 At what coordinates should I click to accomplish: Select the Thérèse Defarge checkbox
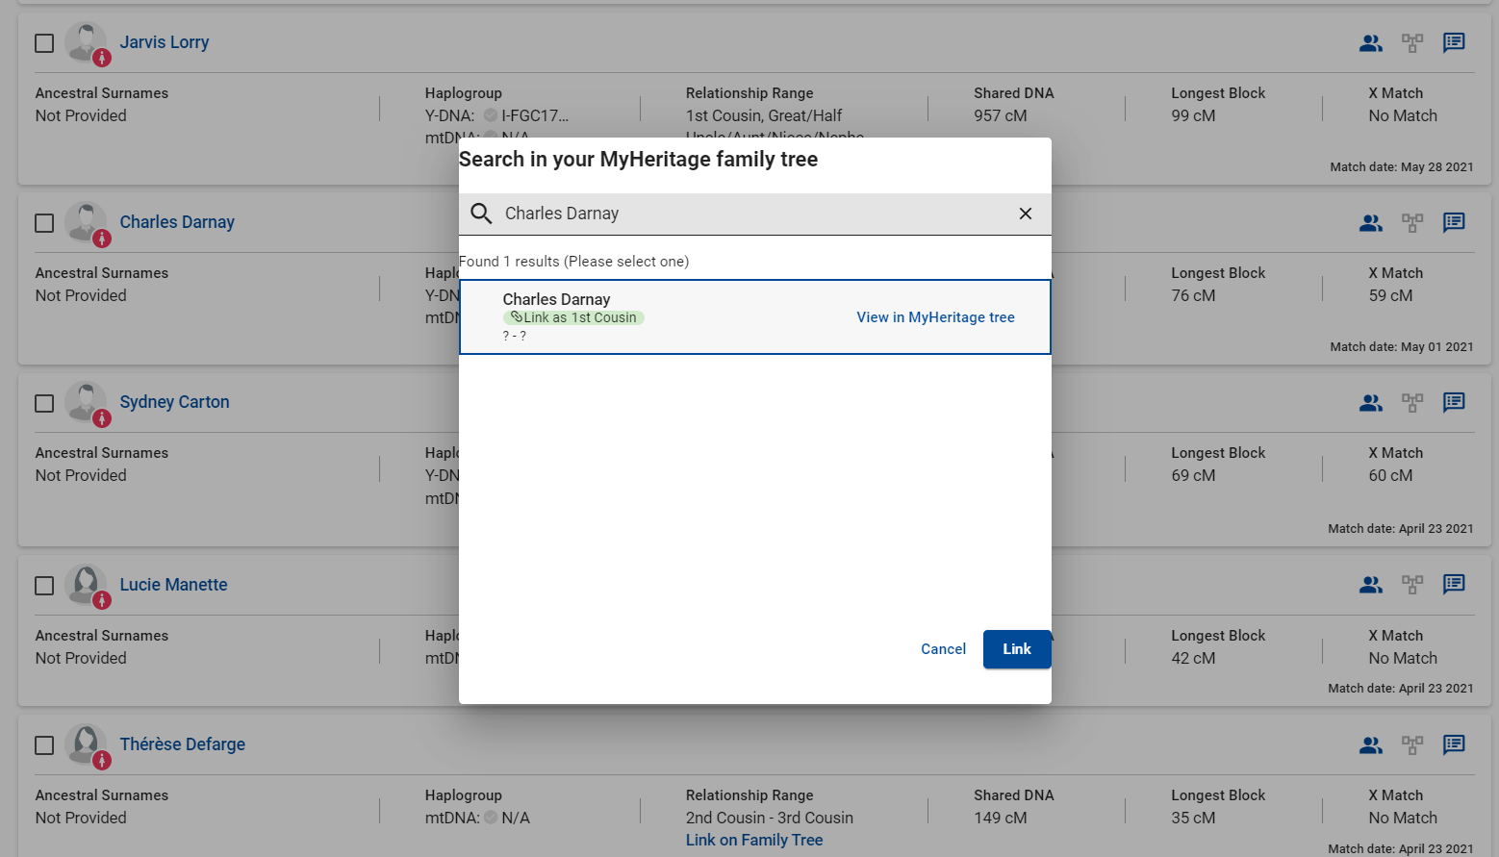point(44,745)
